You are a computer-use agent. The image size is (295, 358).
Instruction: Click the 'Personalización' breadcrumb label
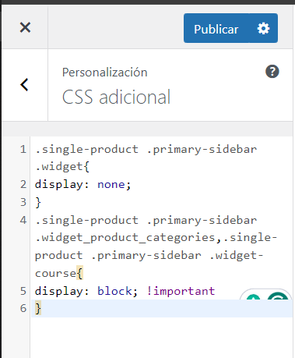coord(105,73)
